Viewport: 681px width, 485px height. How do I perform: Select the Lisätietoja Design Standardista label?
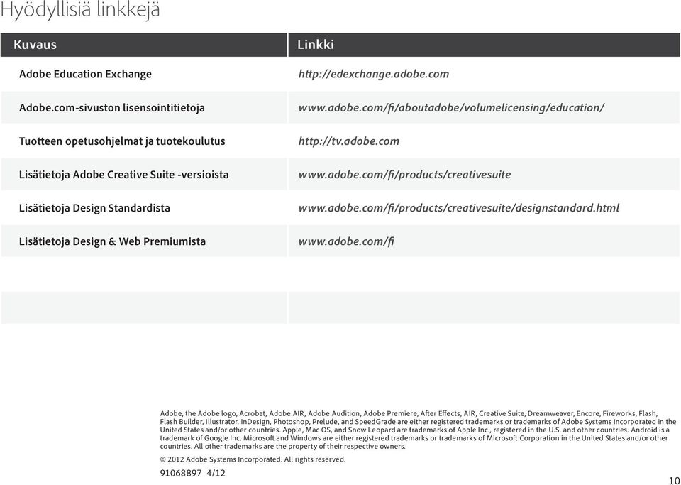94,208
